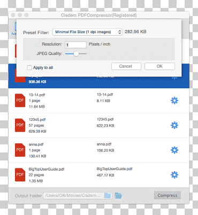The image size is (198, 215).
Task: Click the 628.38 KB file size
Action: click(x=37, y=132)
